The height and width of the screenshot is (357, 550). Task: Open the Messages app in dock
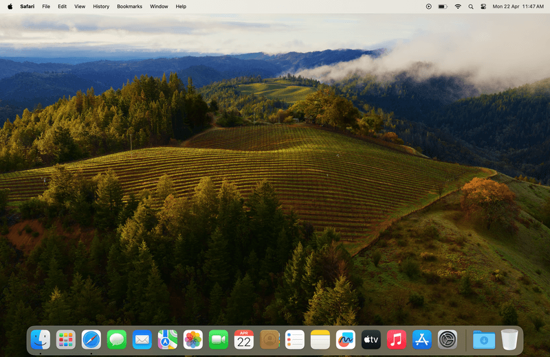tap(117, 339)
